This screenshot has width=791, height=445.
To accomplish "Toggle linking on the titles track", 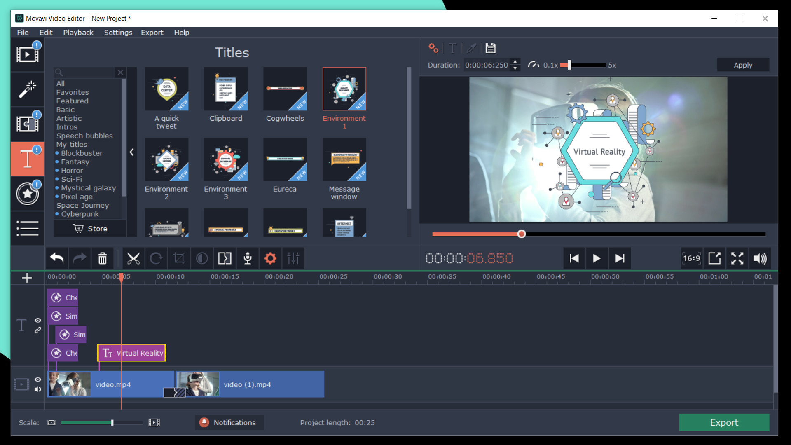I will pyautogui.click(x=38, y=330).
